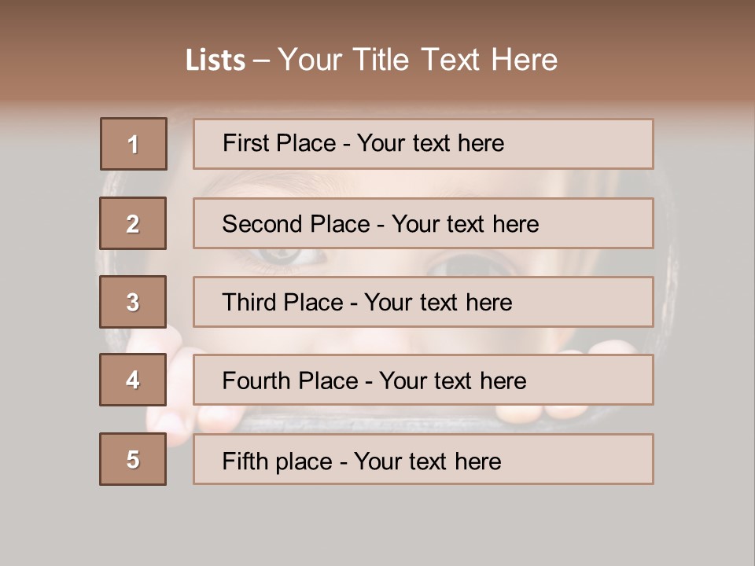The image size is (755, 566).
Task: Select the First Place text box
Action: pos(423,144)
